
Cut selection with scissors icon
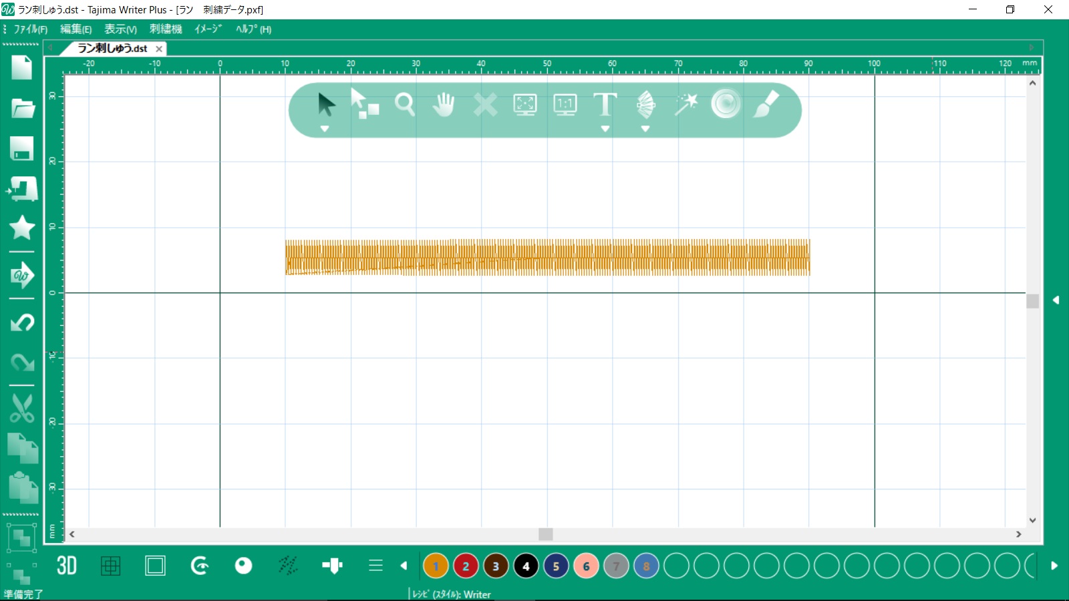tap(21, 408)
